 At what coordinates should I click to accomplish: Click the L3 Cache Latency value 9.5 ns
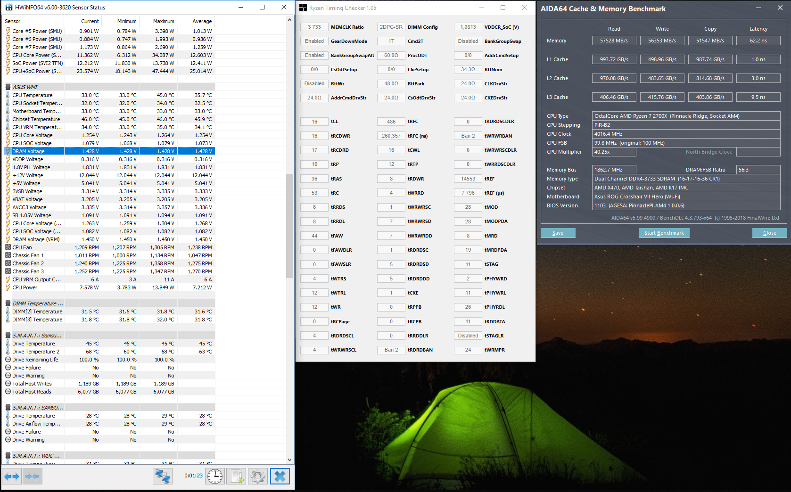coord(758,97)
